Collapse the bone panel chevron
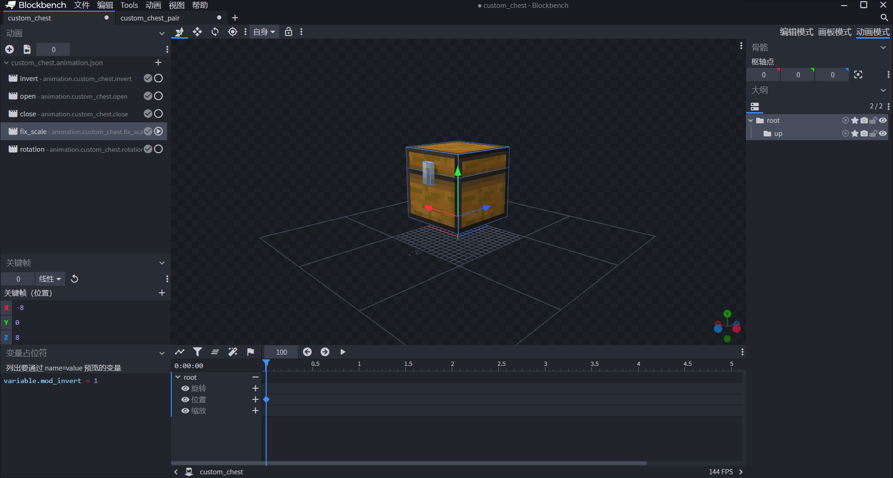This screenshot has height=478, width=893. point(883,47)
